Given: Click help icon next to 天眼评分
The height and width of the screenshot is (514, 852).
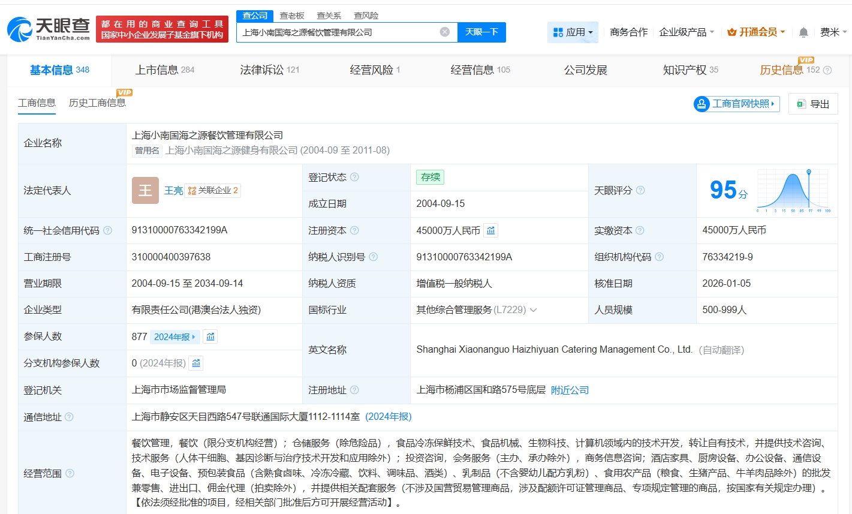Looking at the screenshot, I should point(640,190).
